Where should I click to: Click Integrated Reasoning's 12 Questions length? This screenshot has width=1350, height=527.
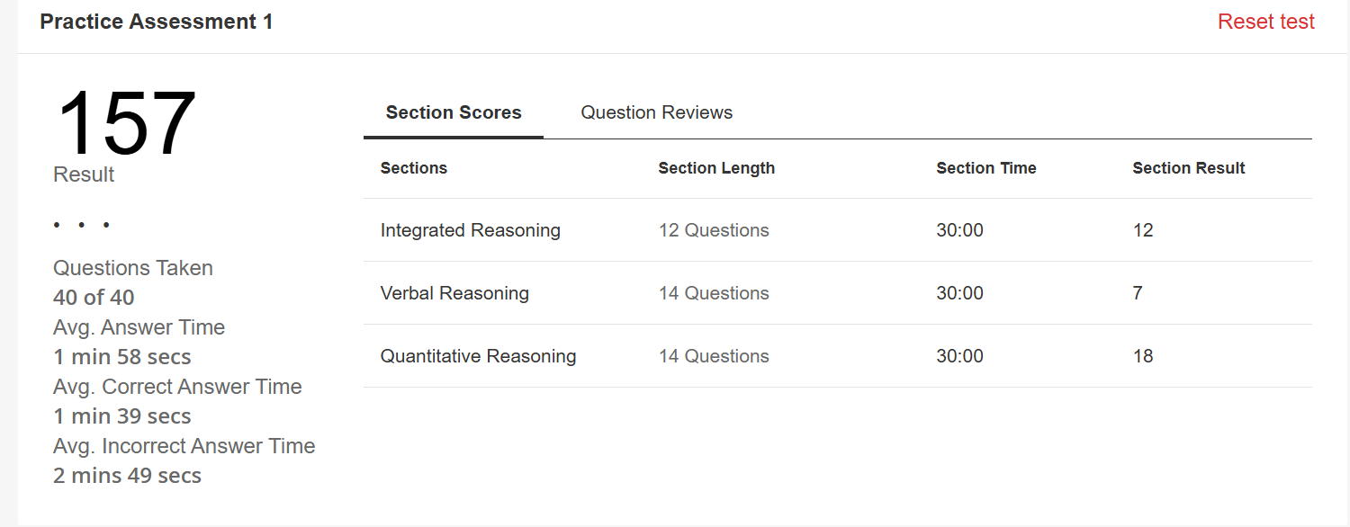point(714,230)
